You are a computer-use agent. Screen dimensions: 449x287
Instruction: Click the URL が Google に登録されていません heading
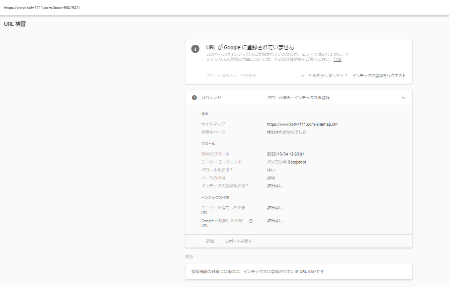[250, 47]
